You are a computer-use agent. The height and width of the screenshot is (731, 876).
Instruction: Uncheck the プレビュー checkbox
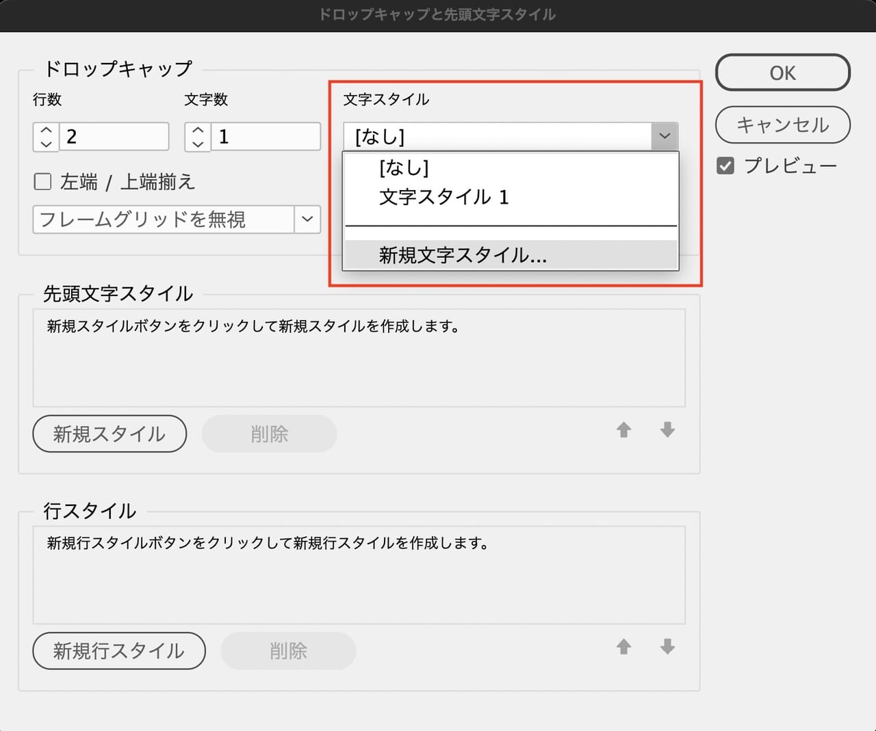coord(725,165)
